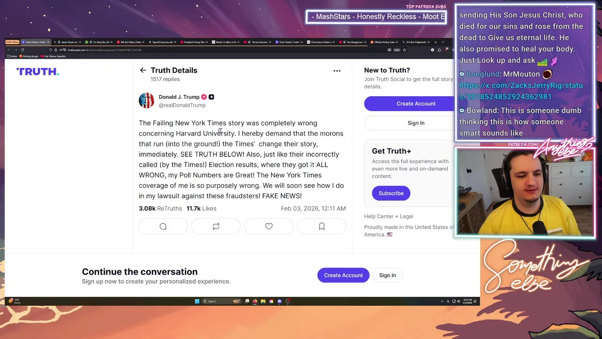Click the Create Account button in the sidebar
The image size is (602, 339).
409,104
